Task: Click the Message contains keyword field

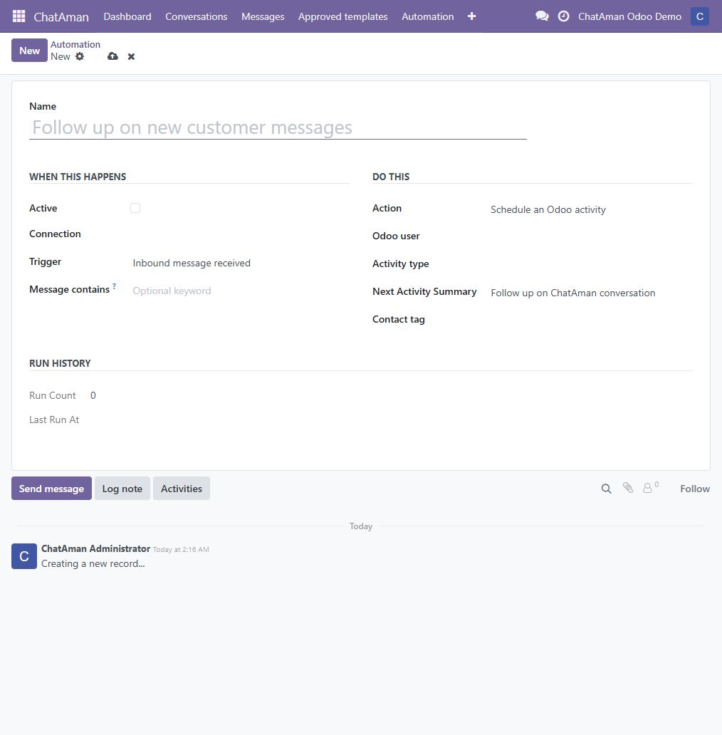Action: [241, 291]
